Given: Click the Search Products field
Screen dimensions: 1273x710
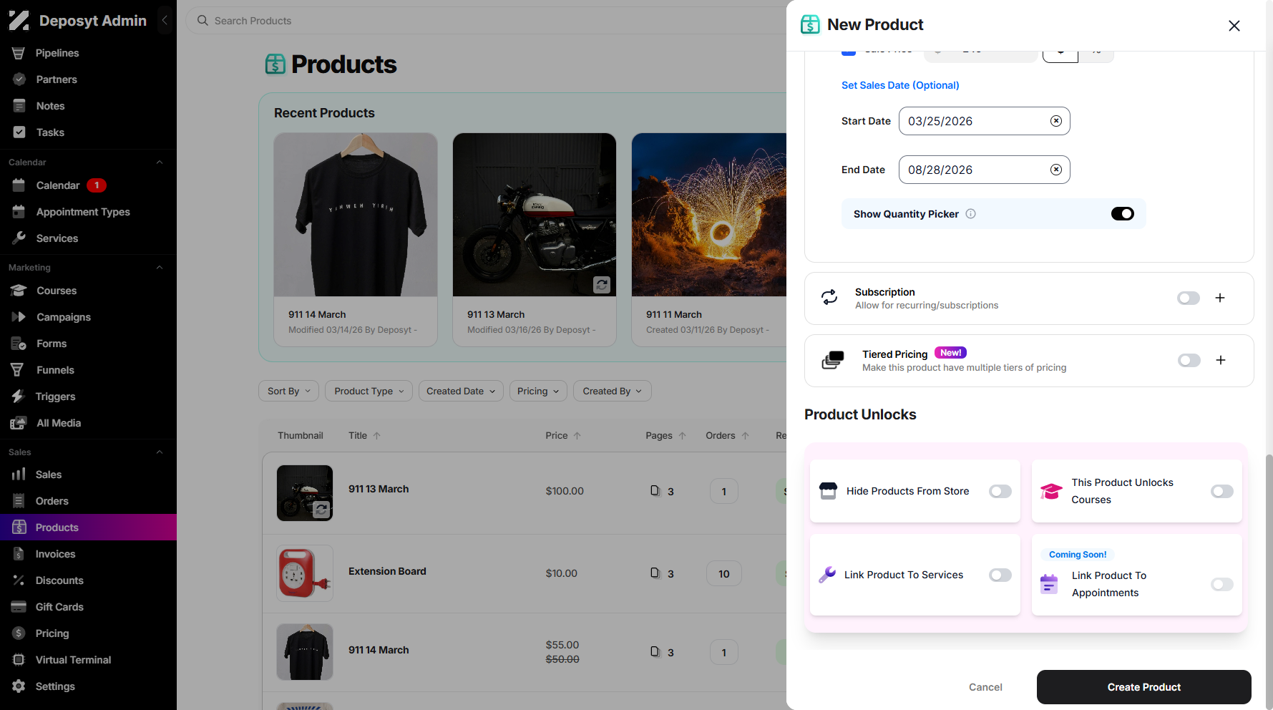Looking at the screenshot, I should coord(487,21).
